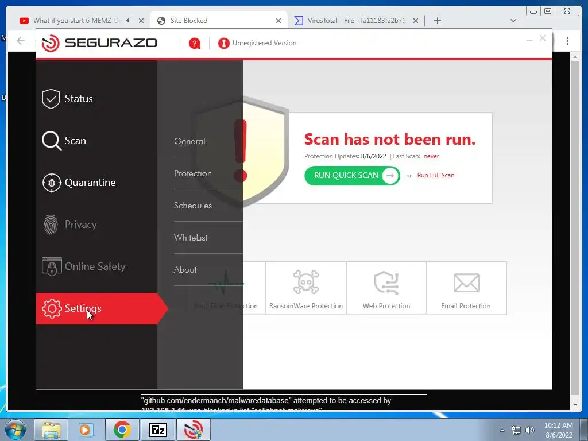Close the VirusTotal tab
Viewport: 588px width, 441px height.
[416, 21]
